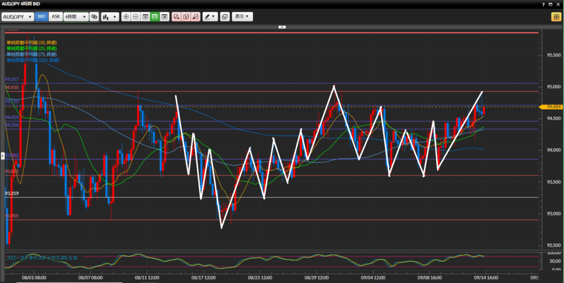Click the yellow four-panel layout icon
The width and height of the screenshot is (564, 283).
pyautogui.click(x=556, y=17)
